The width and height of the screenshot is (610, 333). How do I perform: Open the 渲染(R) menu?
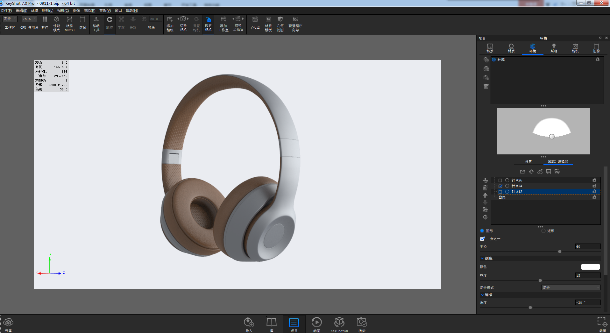[89, 11]
